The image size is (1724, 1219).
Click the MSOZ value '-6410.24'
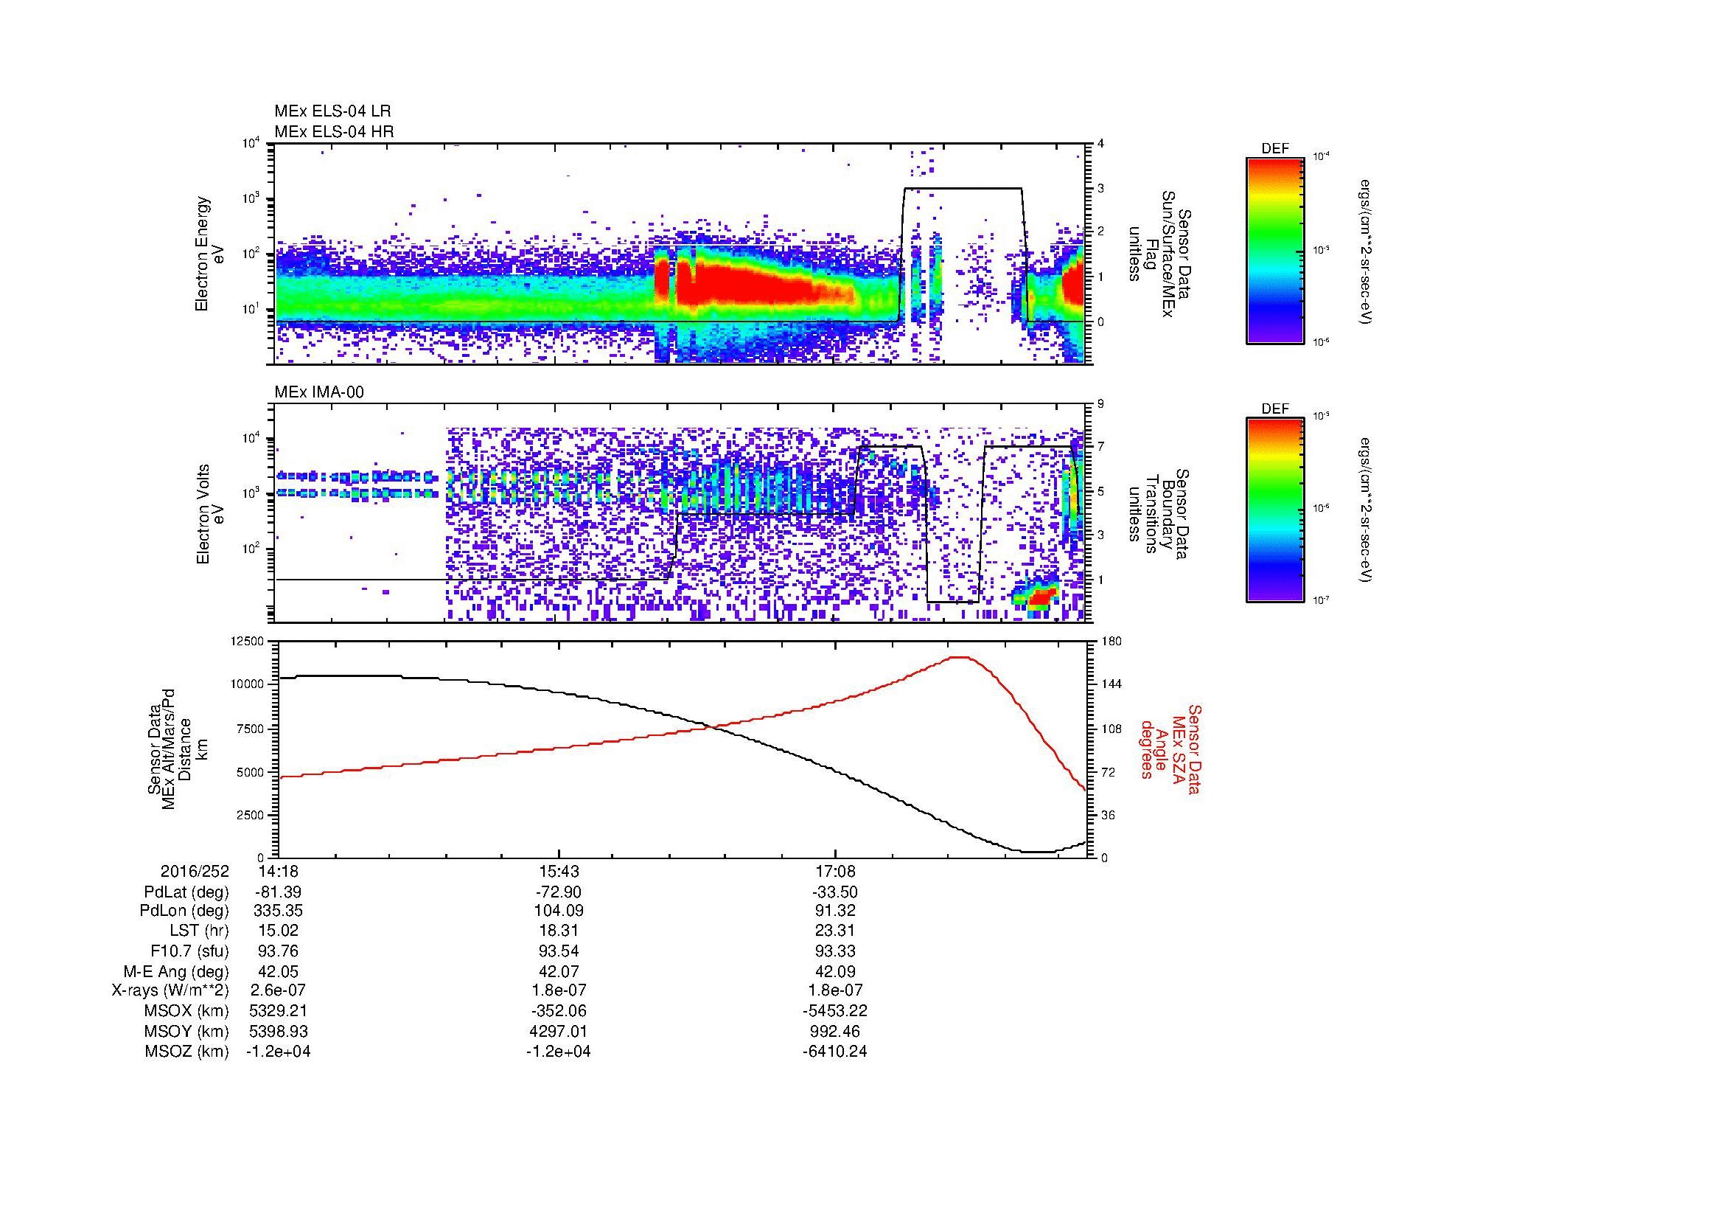pos(835,1052)
